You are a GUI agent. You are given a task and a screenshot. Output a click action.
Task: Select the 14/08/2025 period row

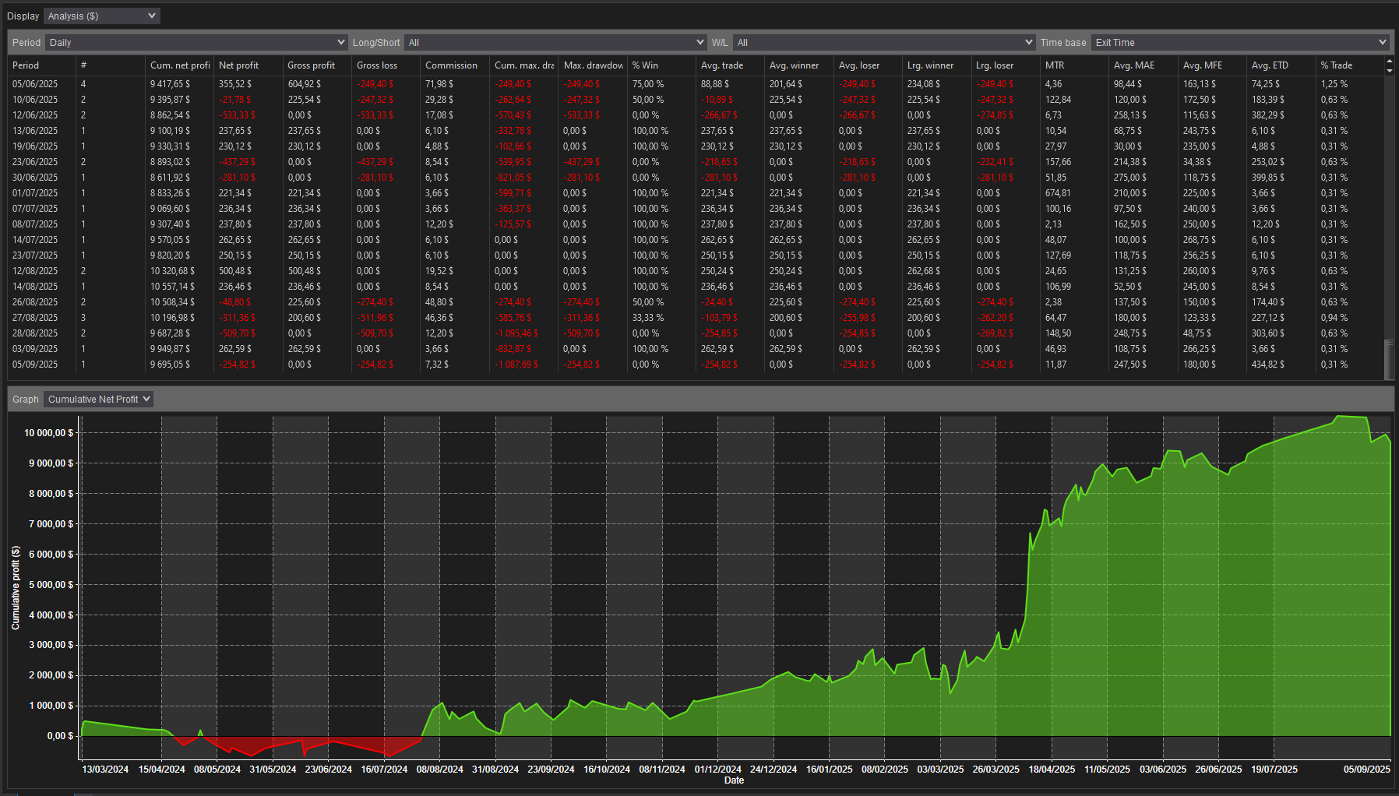(696, 287)
